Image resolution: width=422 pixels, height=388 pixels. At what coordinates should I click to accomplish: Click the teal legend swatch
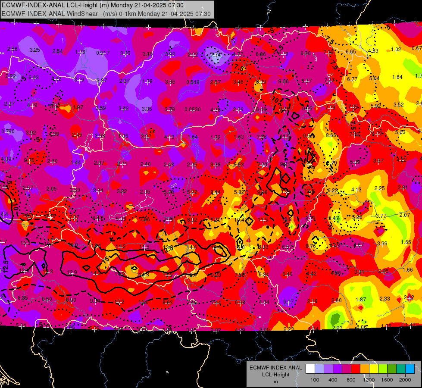[x=401, y=369]
